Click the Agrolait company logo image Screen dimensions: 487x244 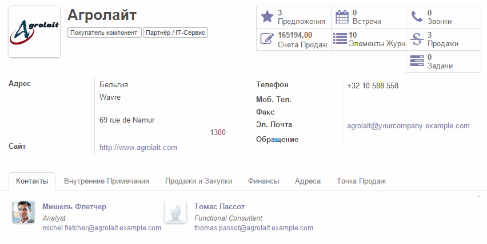point(34,31)
